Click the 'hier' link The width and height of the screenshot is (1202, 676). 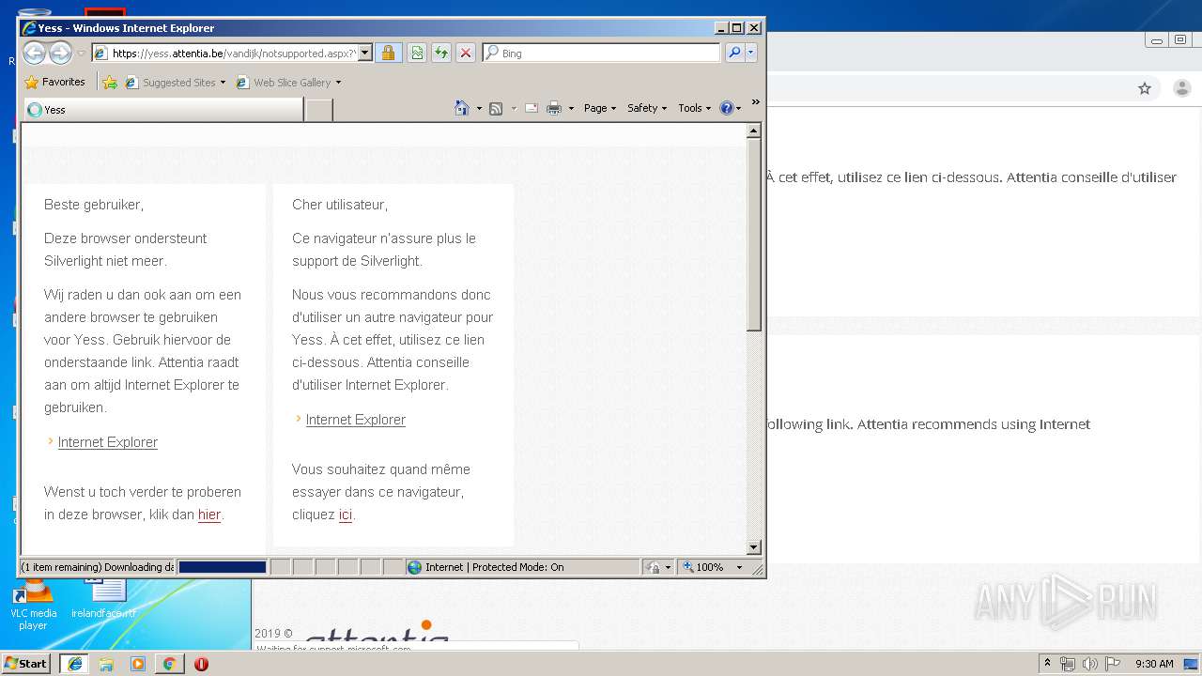(x=209, y=515)
